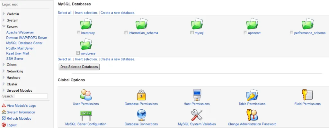Tick the performance_schema checkbox

pos(291,32)
